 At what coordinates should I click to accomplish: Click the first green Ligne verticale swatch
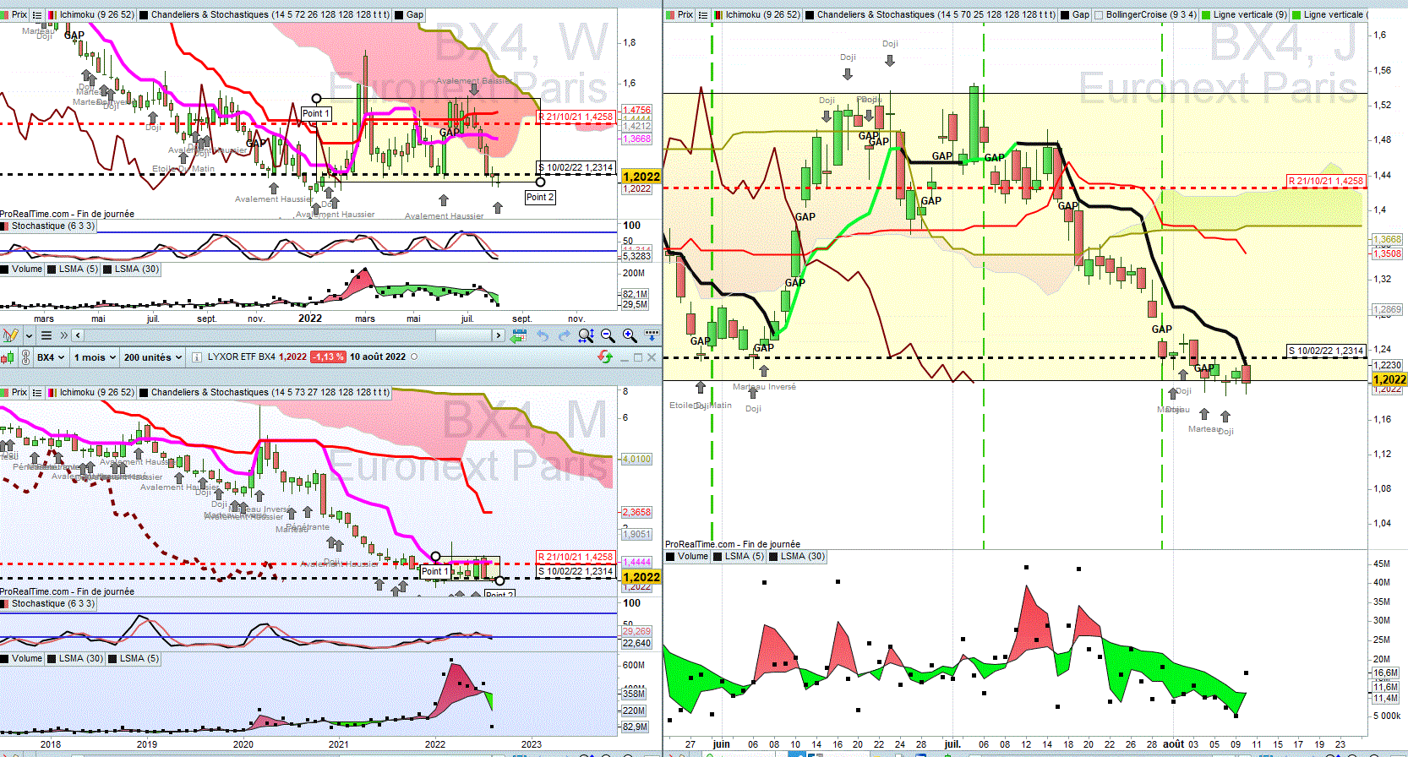(x=1206, y=14)
